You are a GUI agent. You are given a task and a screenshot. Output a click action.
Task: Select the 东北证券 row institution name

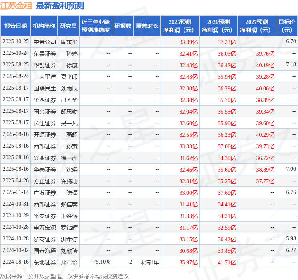point(45,262)
